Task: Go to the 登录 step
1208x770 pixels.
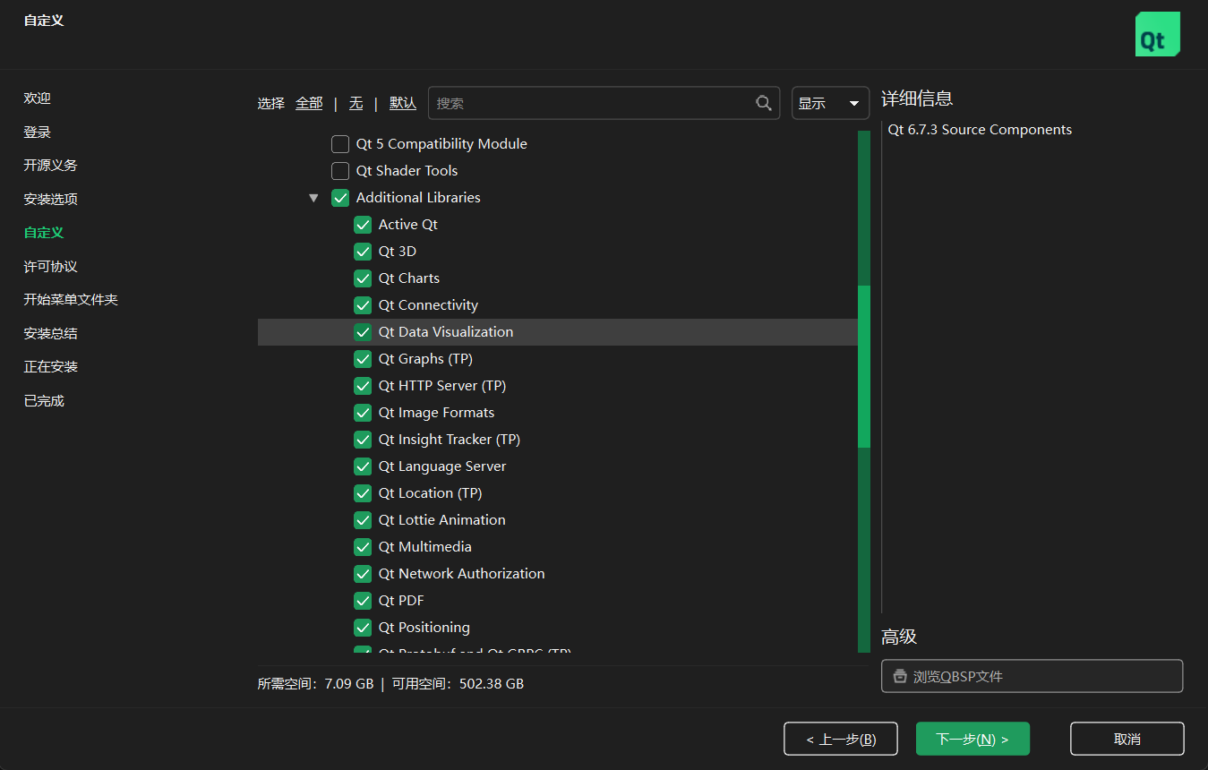Action: pos(38,133)
